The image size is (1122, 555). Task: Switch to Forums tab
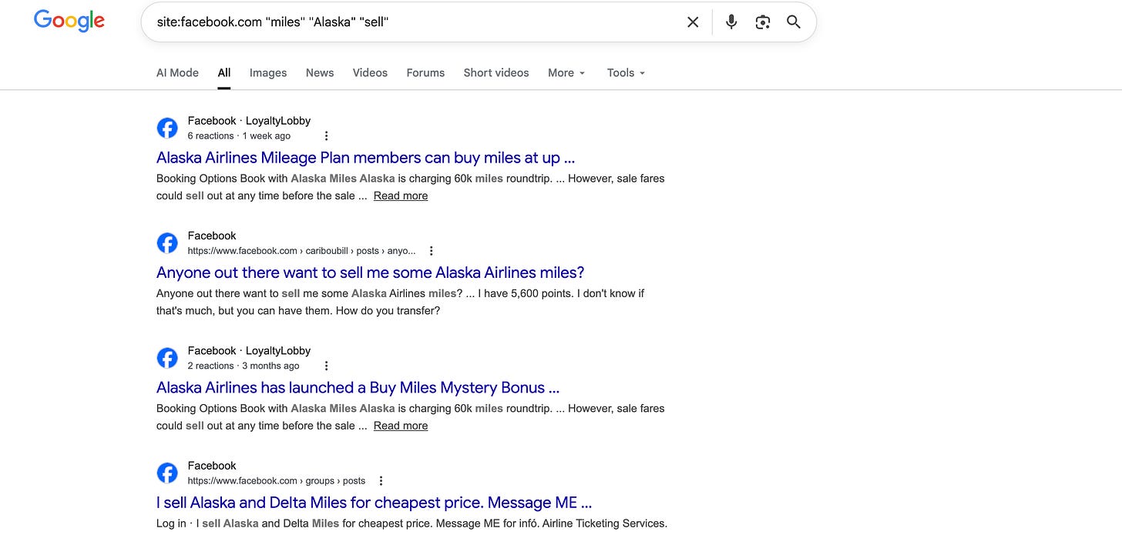click(425, 73)
